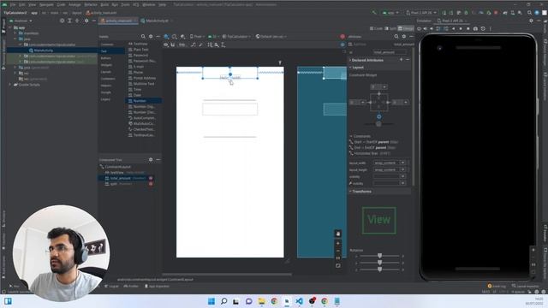The width and height of the screenshot is (548, 308).
Task: Open API level dropdown in designer
Action: click(x=213, y=36)
